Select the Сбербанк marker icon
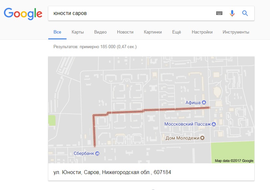The height and width of the screenshot is (190, 270). [97, 153]
